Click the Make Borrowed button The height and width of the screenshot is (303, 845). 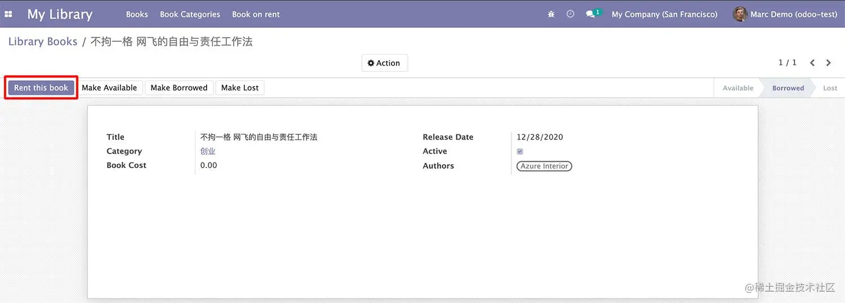(x=179, y=88)
